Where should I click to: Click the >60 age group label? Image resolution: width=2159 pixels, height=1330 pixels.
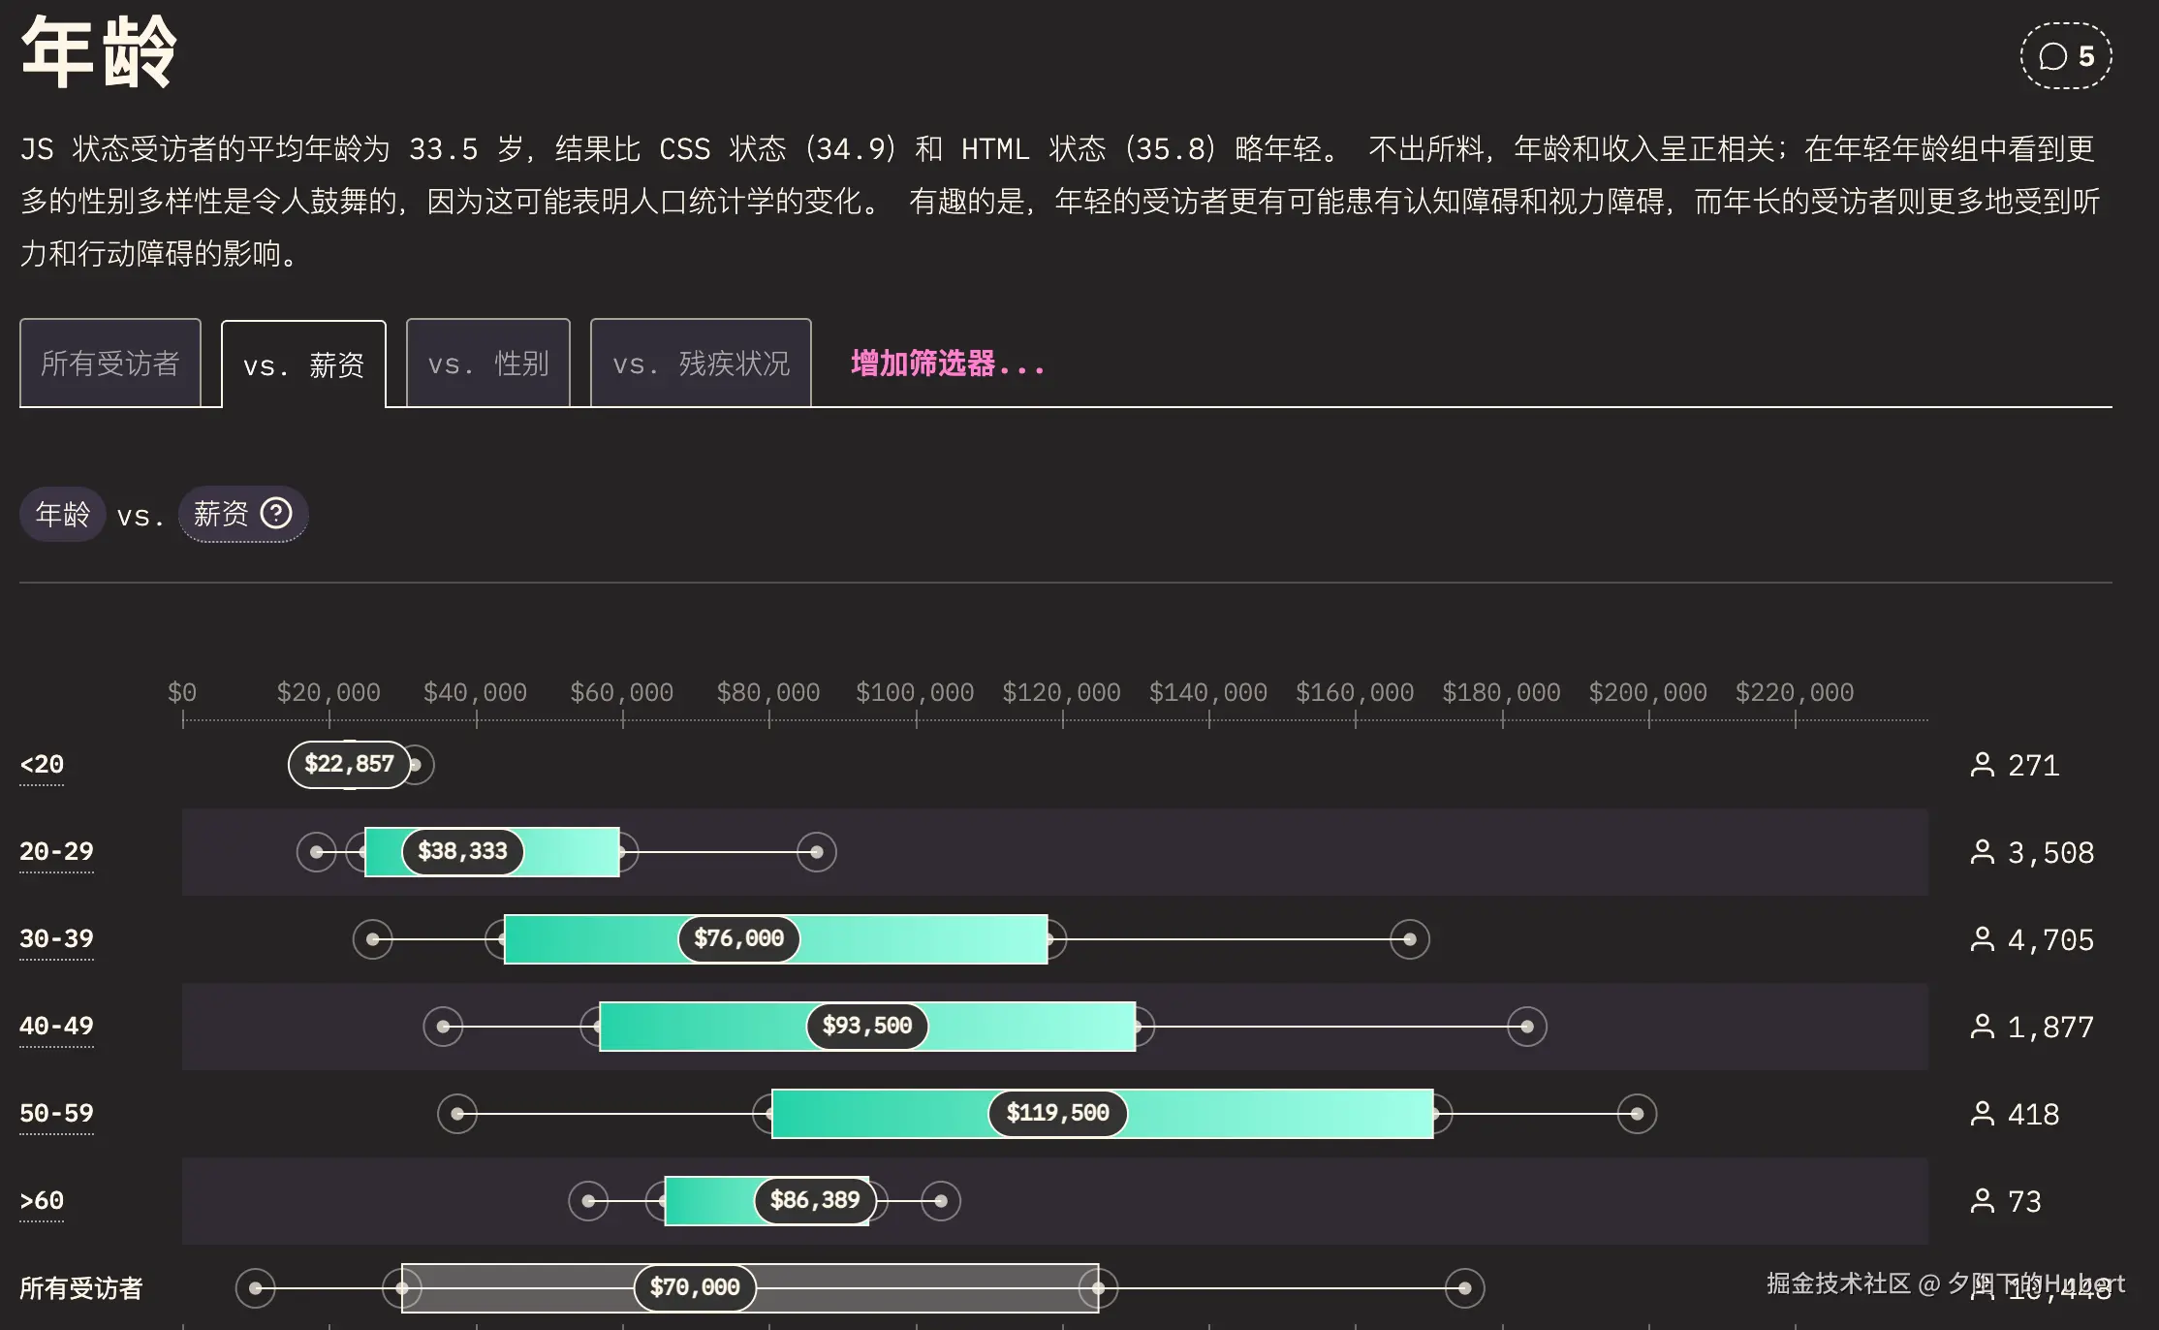point(42,1200)
